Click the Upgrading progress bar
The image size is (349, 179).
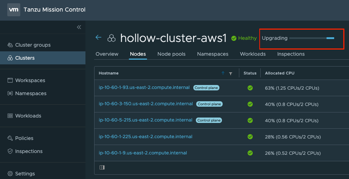click(311, 38)
